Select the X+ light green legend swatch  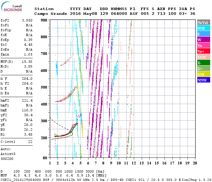point(204,69)
